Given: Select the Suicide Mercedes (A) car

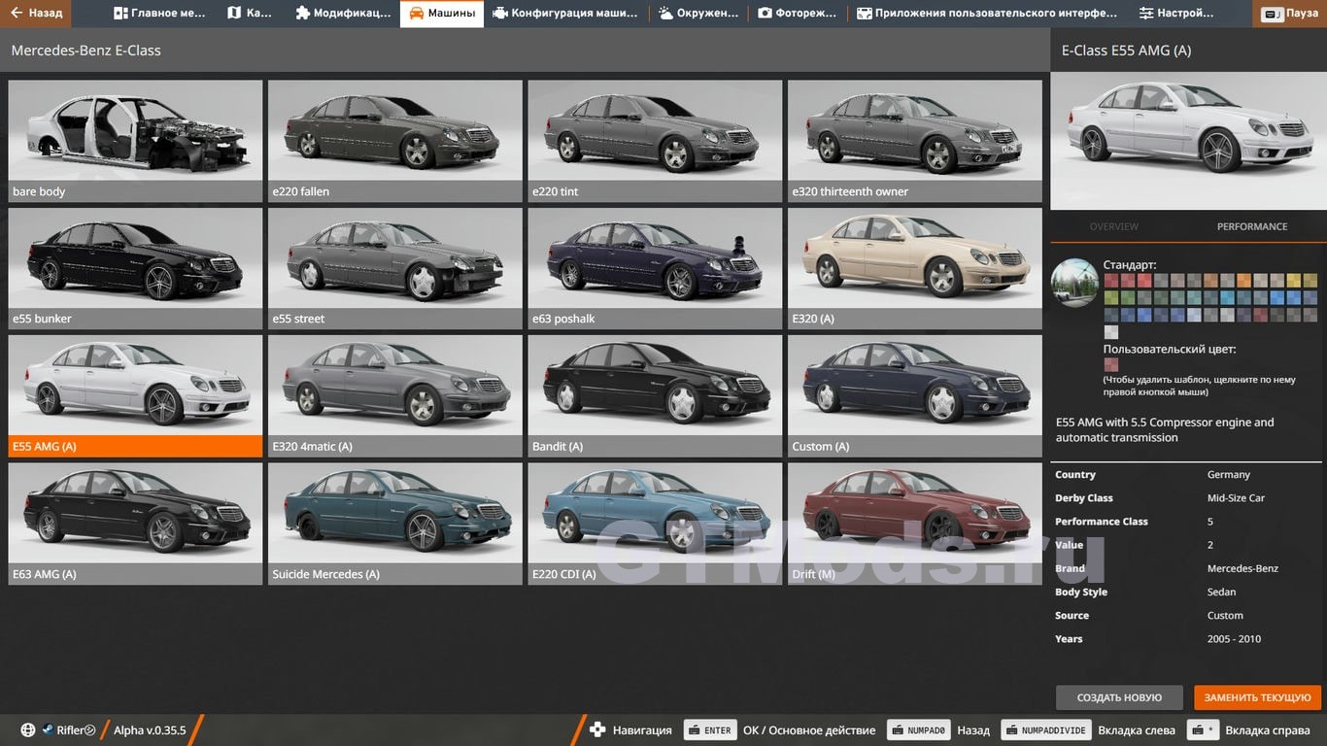Looking at the screenshot, I should [x=395, y=524].
